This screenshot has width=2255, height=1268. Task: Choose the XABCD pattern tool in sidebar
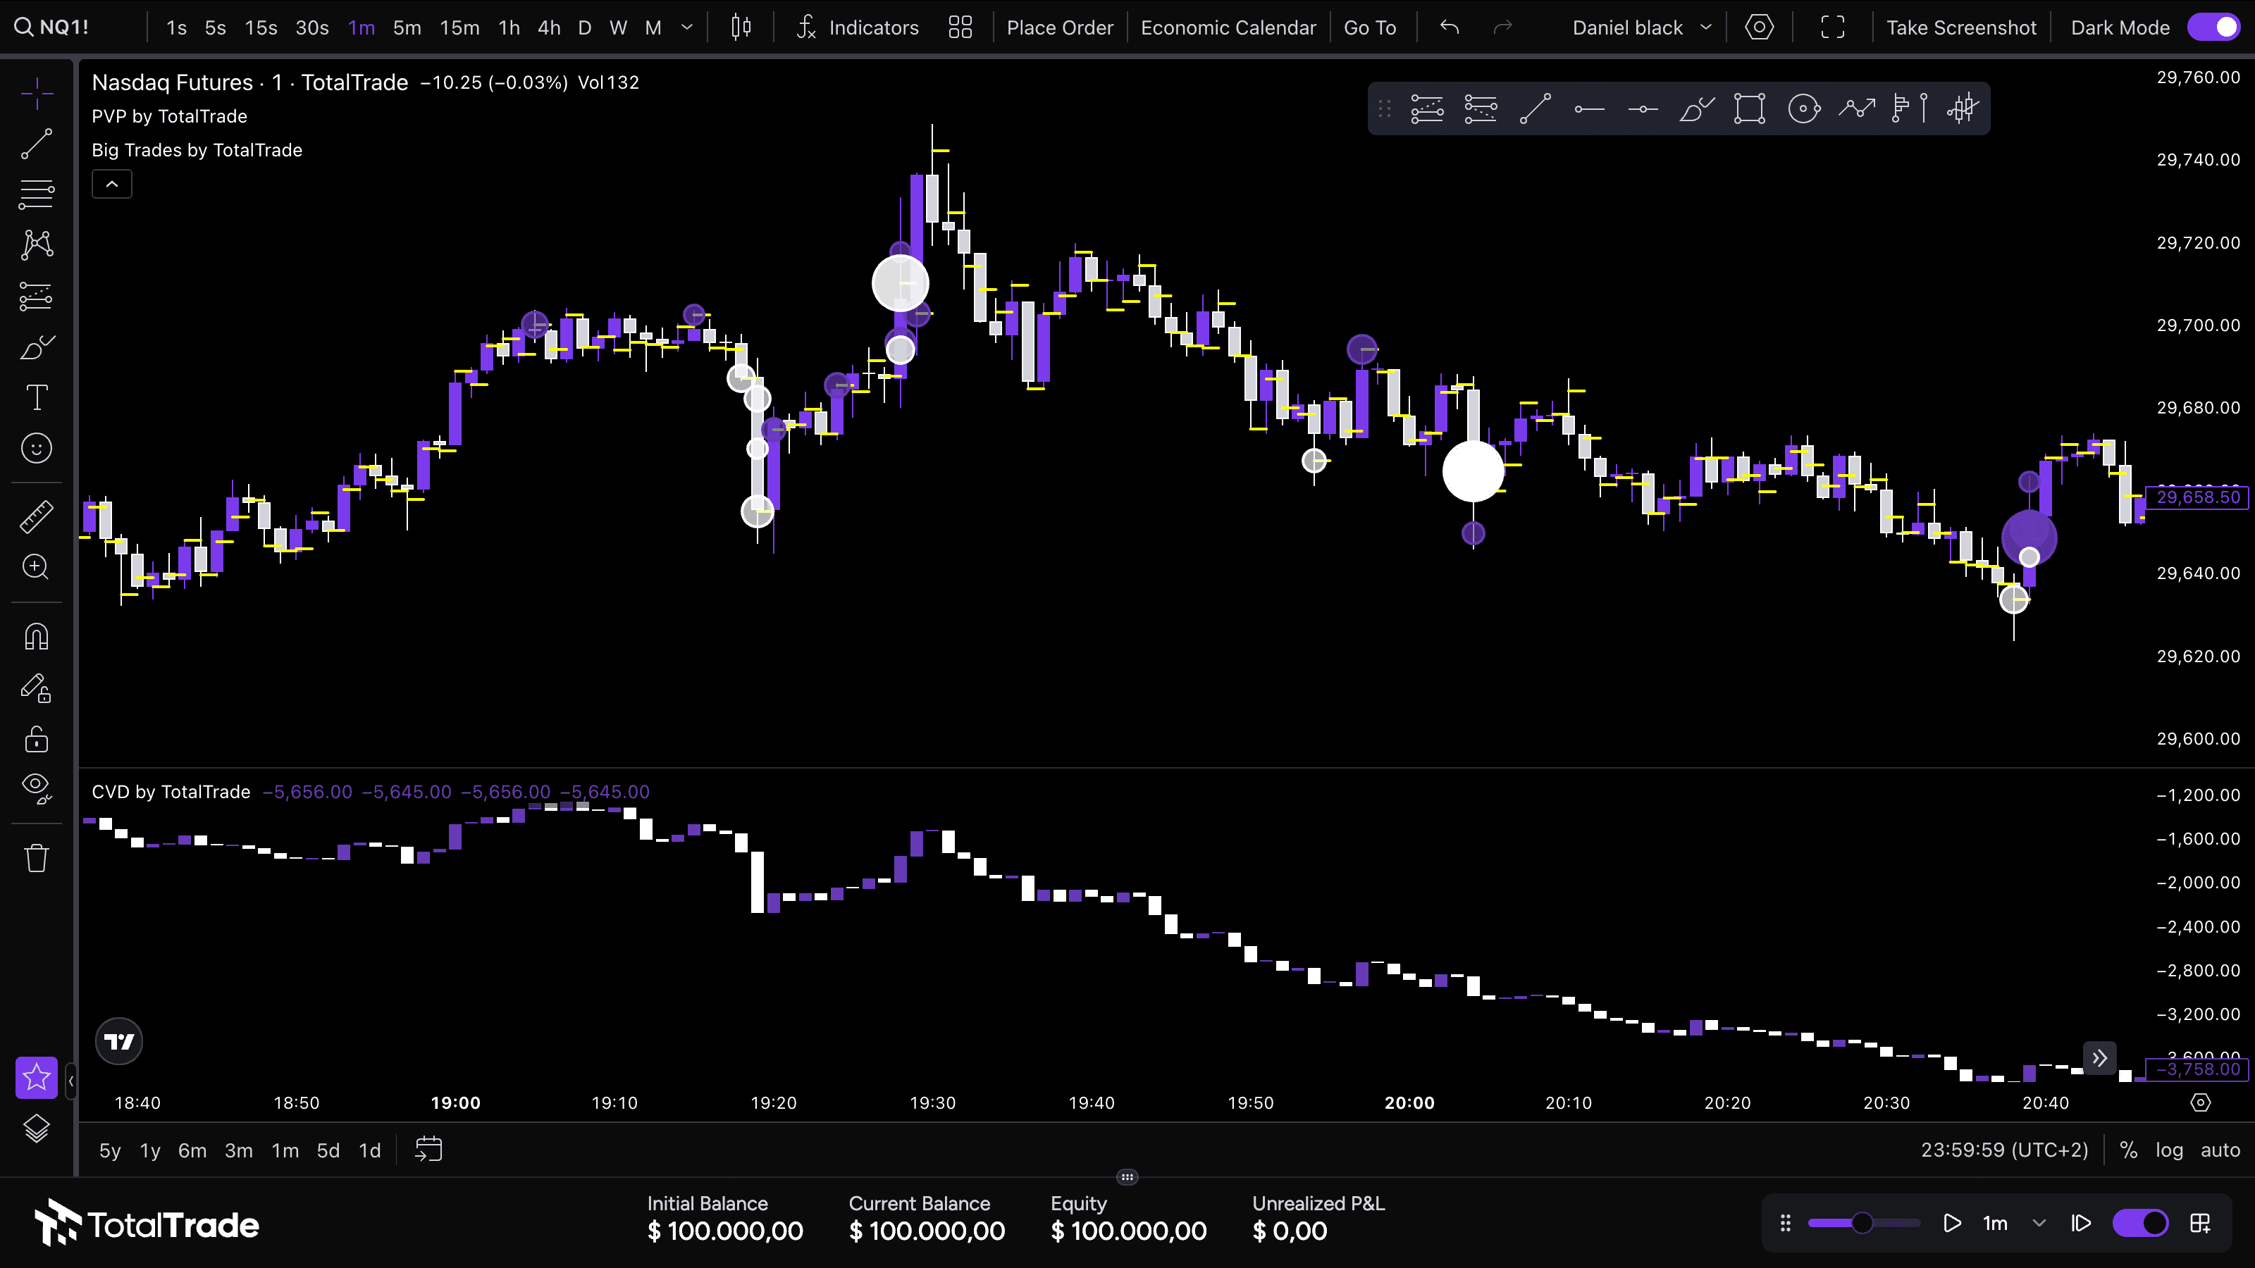coord(37,244)
